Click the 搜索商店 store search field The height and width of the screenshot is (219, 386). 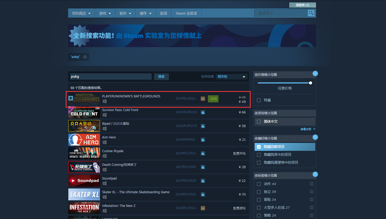(281, 13)
